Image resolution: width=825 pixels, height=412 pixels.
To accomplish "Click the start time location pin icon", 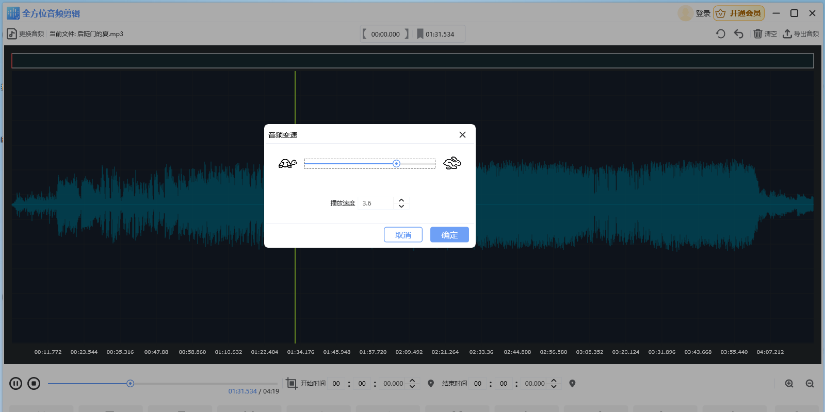I will pos(431,384).
